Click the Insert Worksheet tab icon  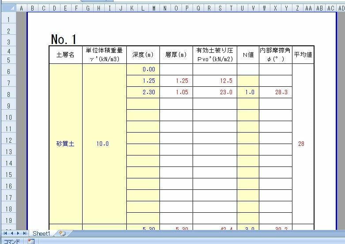(62, 233)
